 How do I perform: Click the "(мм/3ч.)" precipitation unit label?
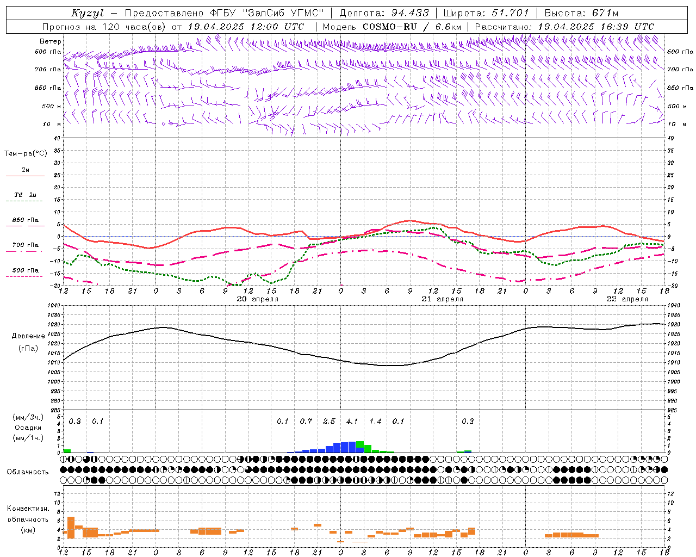pos(28,417)
